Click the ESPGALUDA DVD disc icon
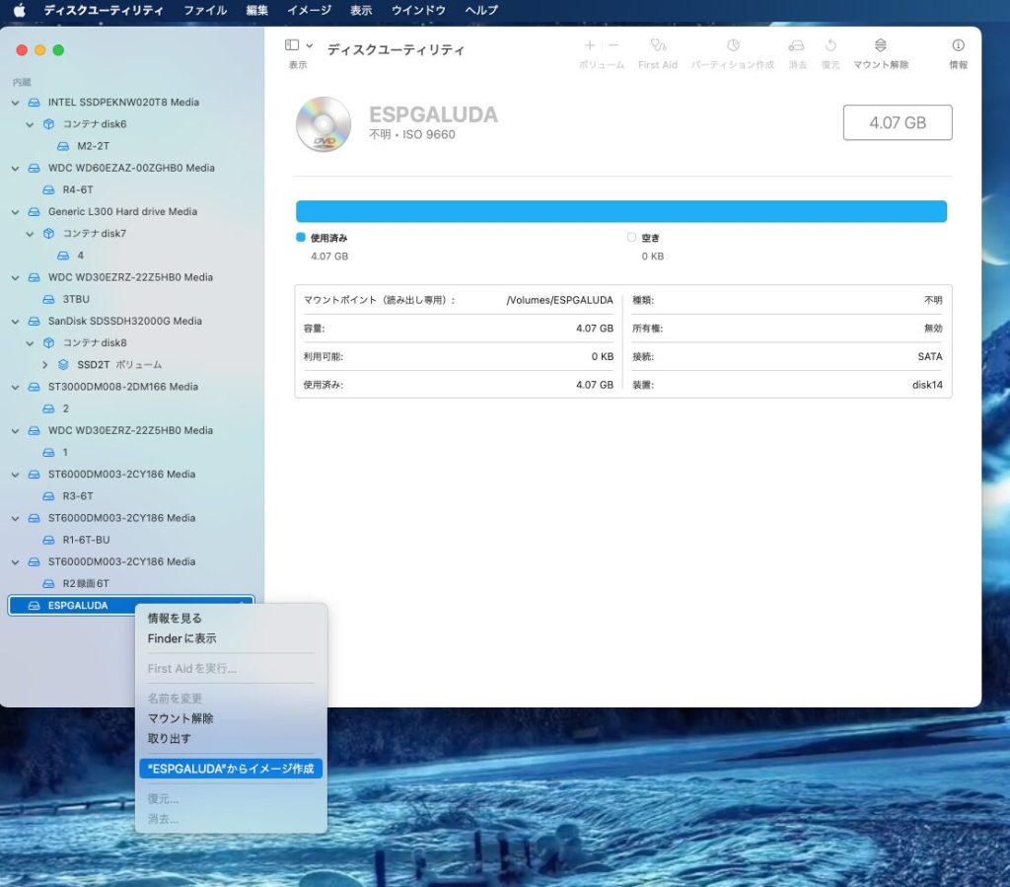The image size is (1010, 887). point(324,124)
